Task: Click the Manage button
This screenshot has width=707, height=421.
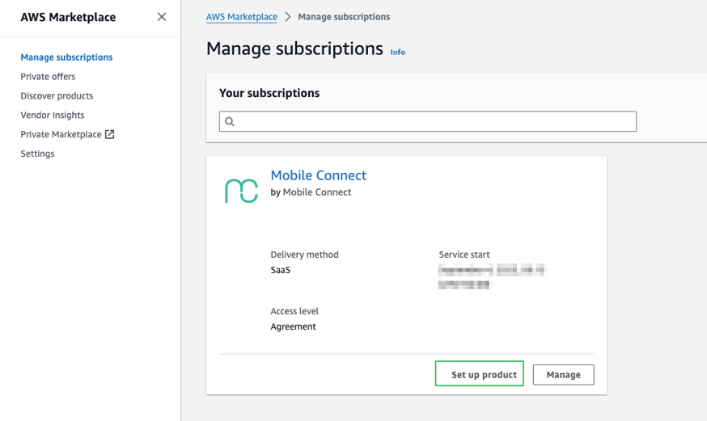Action: [x=564, y=375]
